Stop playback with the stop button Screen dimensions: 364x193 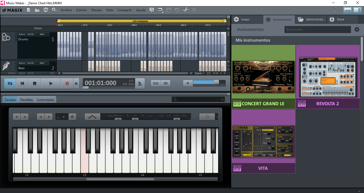pos(35,84)
